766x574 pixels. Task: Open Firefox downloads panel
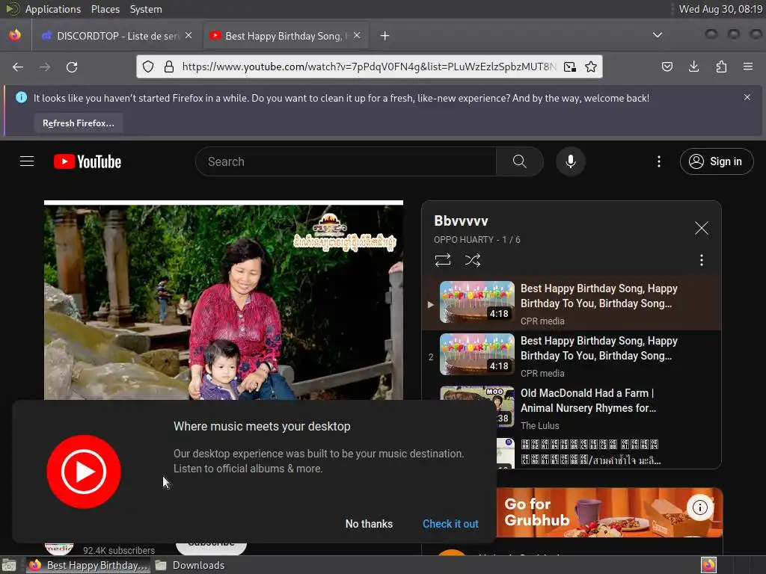(693, 67)
